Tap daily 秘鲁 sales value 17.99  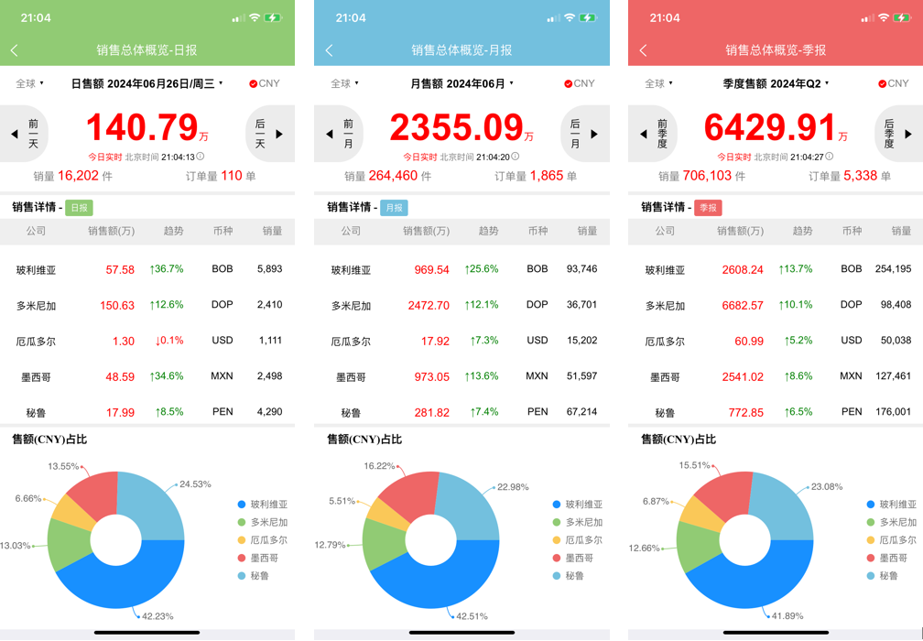(x=120, y=413)
